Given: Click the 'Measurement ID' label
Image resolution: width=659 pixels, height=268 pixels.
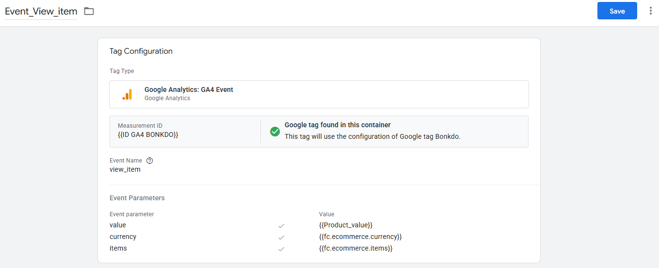Looking at the screenshot, I should tap(140, 126).
